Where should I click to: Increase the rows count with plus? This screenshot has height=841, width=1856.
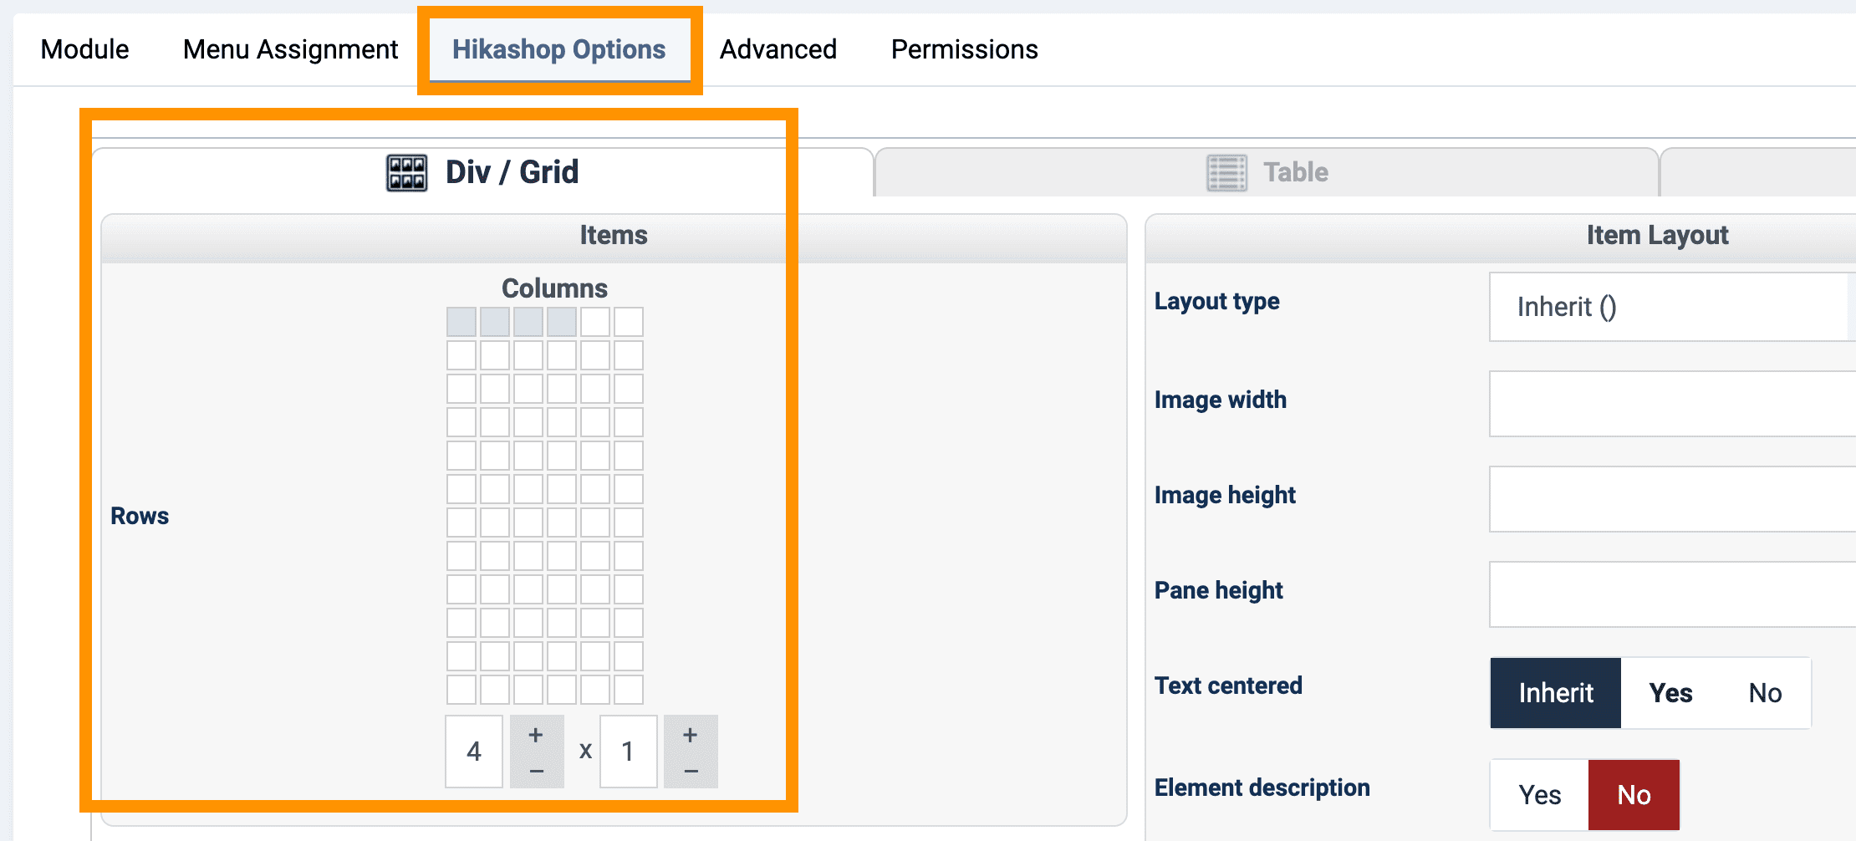(x=691, y=735)
